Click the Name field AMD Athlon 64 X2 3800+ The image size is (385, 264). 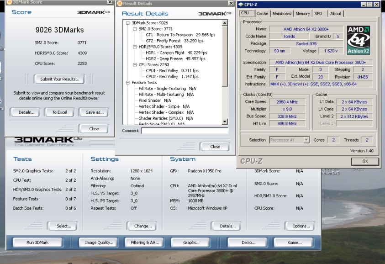(x=306, y=29)
